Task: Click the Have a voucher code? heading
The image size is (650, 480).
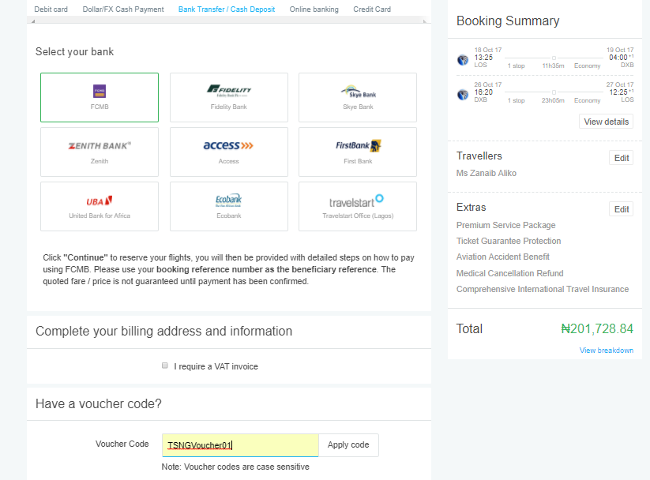Action: (x=99, y=403)
